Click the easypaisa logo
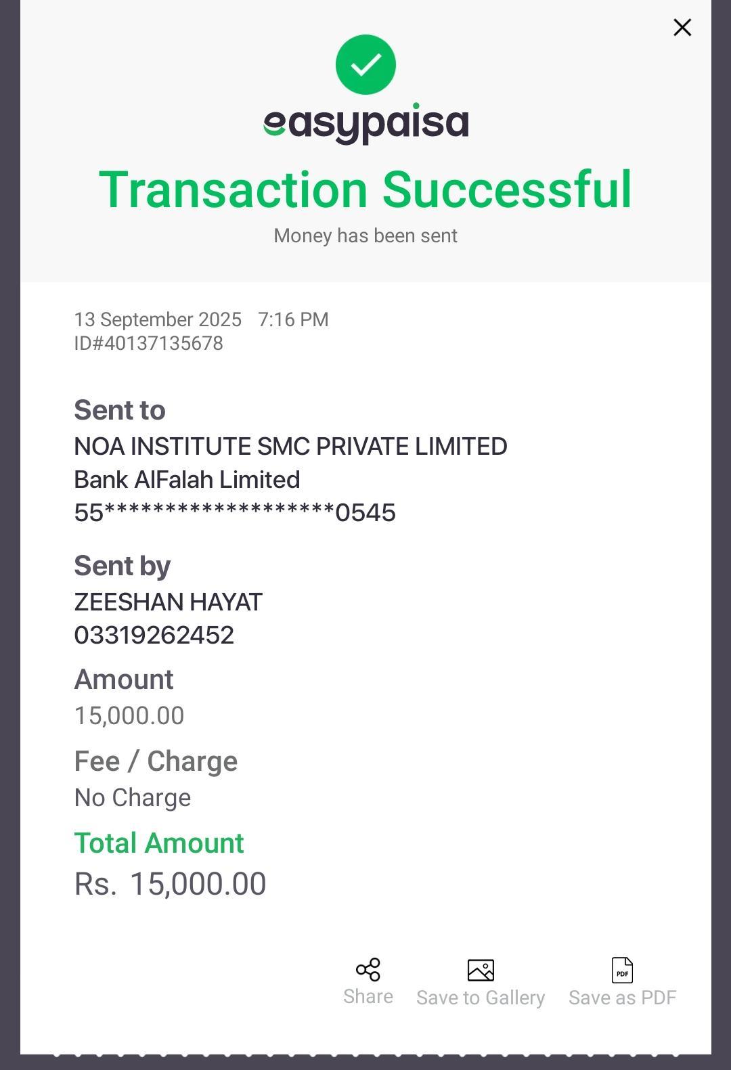This screenshot has width=731, height=1070. pyautogui.click(x=365, y=124)
